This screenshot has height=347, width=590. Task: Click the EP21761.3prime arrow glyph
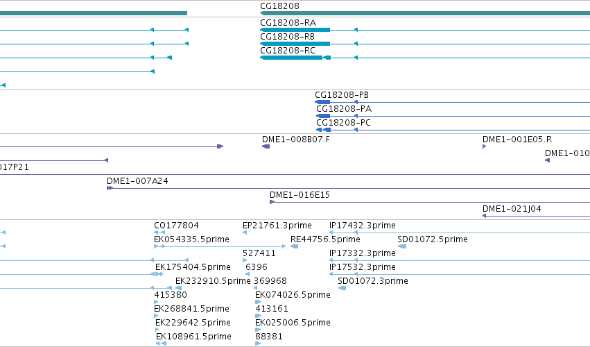point(245,232)
